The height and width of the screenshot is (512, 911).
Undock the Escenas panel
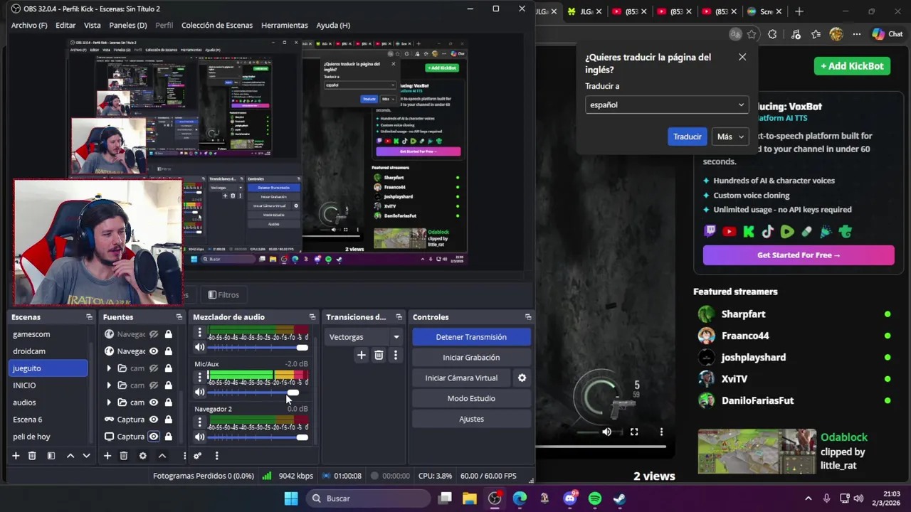point(89,317)
